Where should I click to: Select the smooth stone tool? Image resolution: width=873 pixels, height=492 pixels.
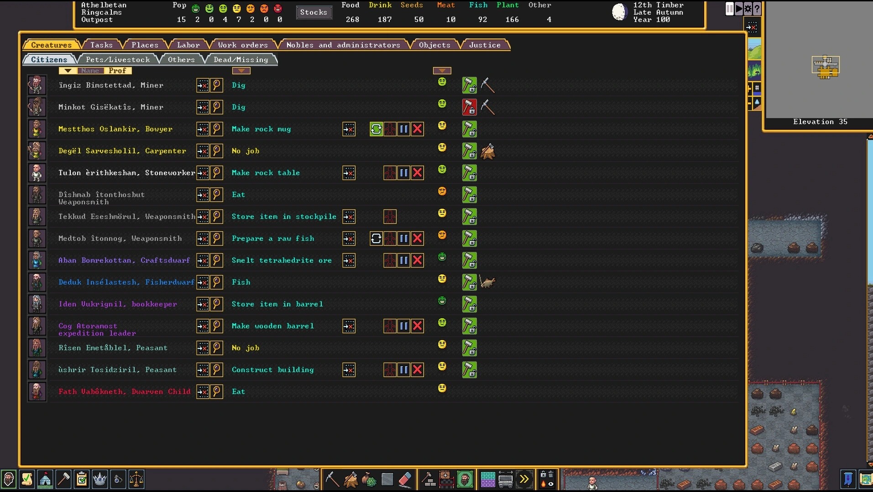pos(387,479)
